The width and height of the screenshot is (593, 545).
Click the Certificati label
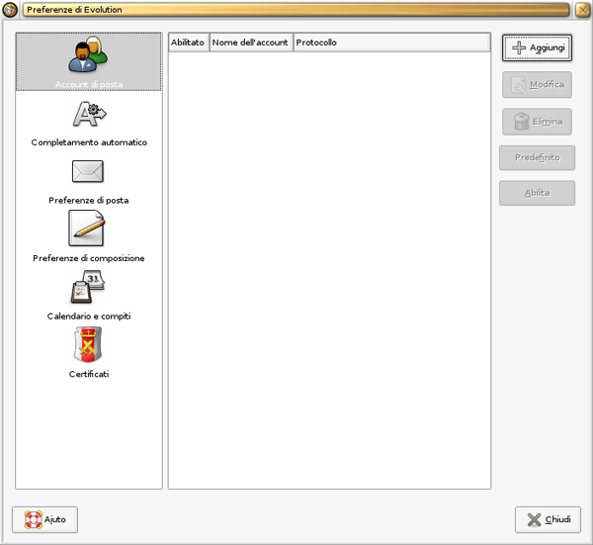tap(89, 374)
